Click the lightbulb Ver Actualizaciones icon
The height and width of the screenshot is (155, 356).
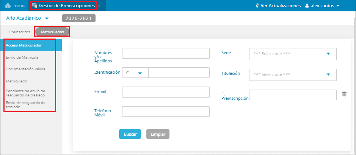[x=257, y=6]
